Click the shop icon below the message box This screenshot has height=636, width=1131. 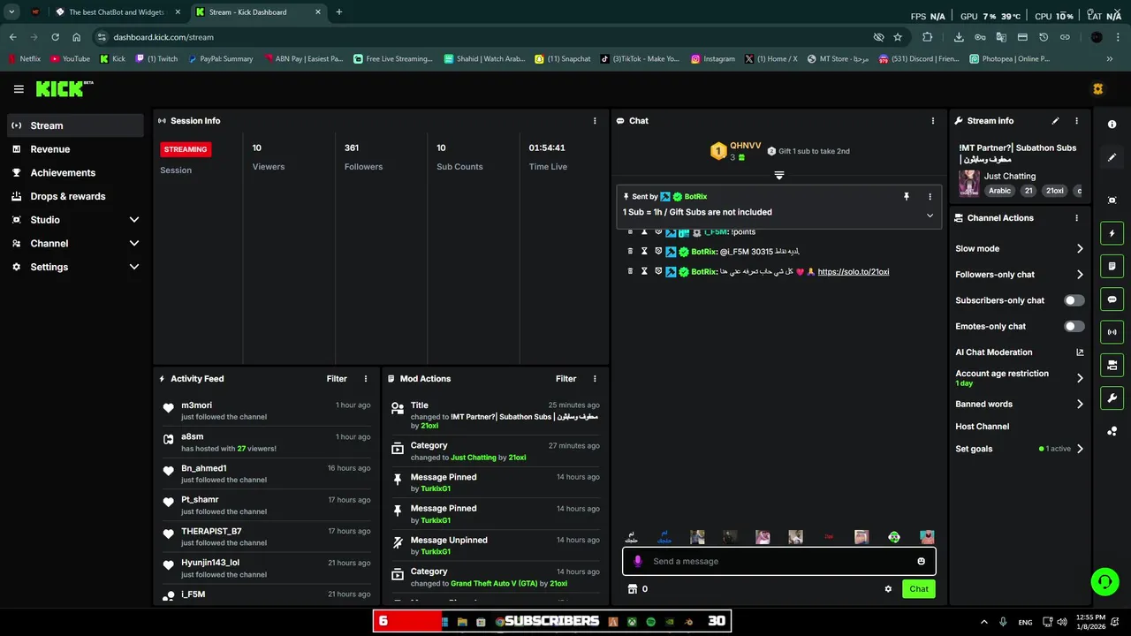[632, 589]
